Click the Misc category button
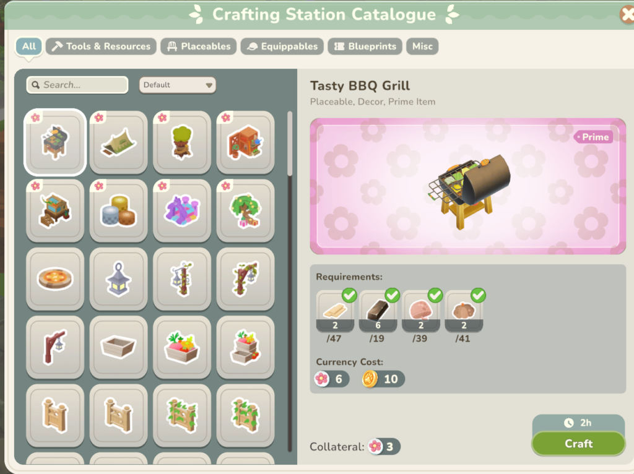Viewport: 634px width, 474px height. pos(422,46)
